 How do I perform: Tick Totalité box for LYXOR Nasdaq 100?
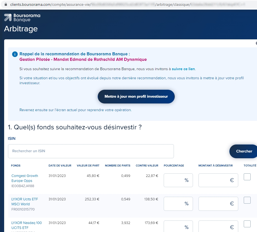(x=247, y=224)
